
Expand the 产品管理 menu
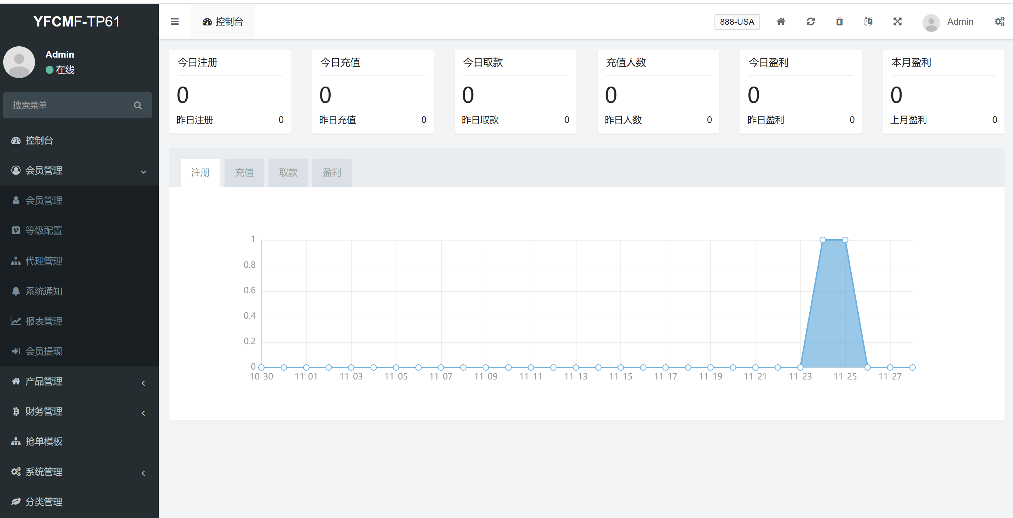pyautogui.click(x=79, y=381)
